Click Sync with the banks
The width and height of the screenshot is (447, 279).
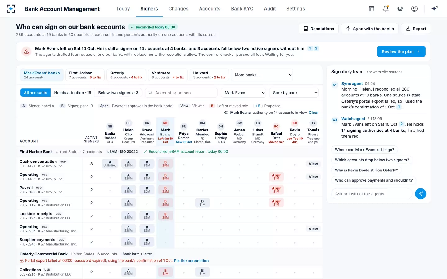(x=370, y=29)
